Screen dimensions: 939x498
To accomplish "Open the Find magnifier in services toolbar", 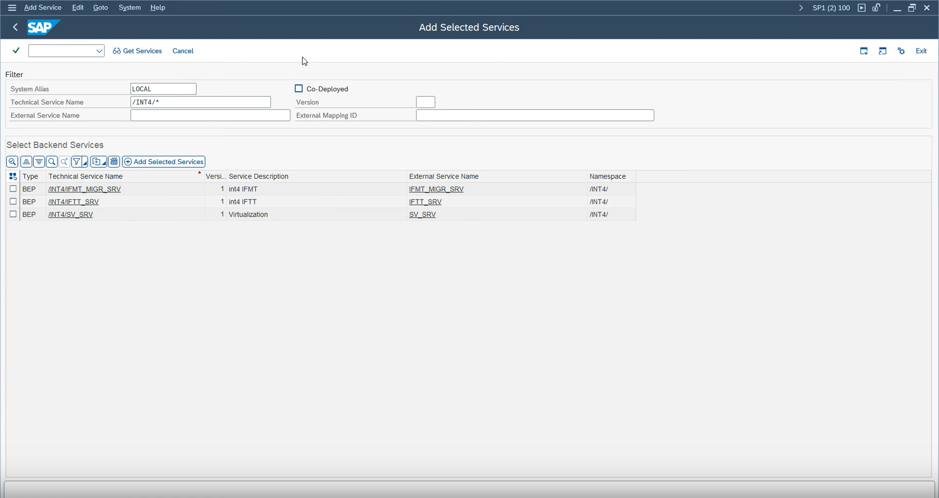I will (x=52, y=162).
